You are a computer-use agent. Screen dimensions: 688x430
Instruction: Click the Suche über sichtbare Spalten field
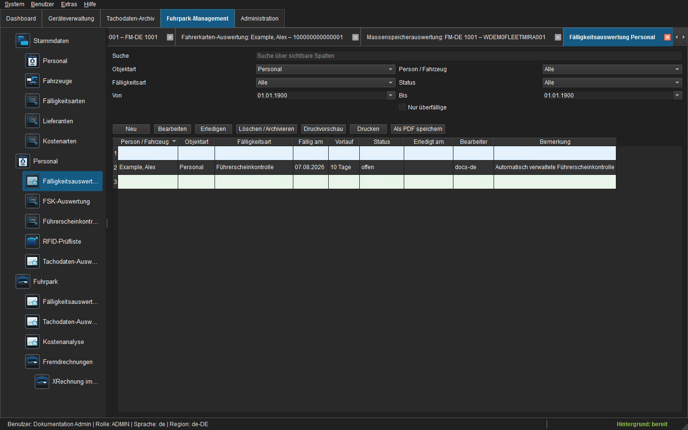(469, 56)
